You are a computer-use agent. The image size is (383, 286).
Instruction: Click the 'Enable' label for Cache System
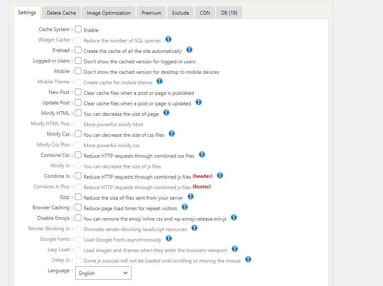(91, 30)
